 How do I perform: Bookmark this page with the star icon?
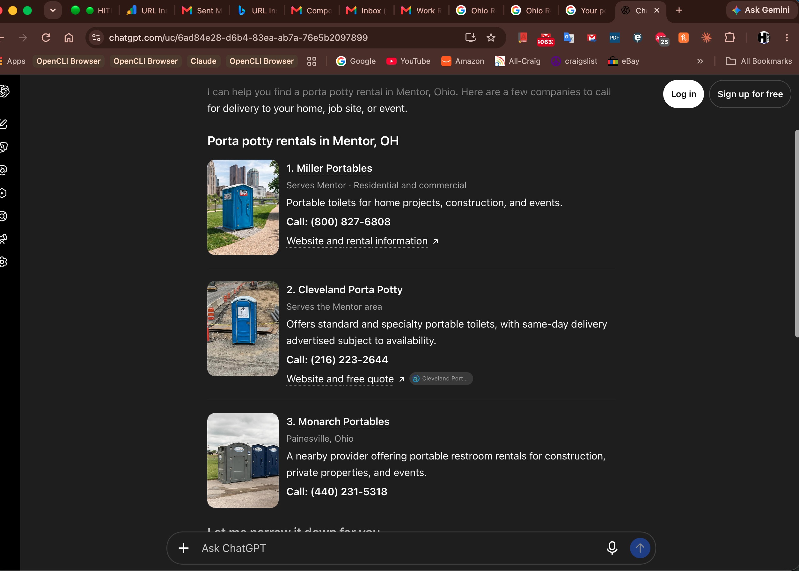(x=491, y=38)
